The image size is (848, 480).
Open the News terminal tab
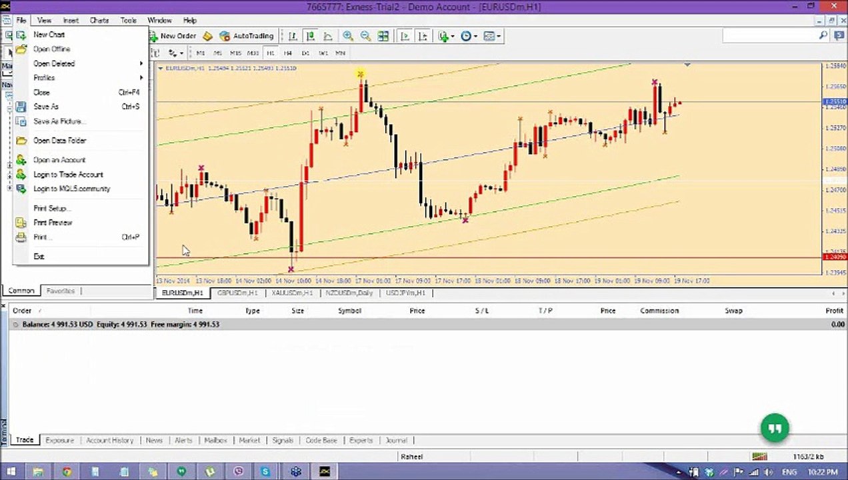click(154, 441)
